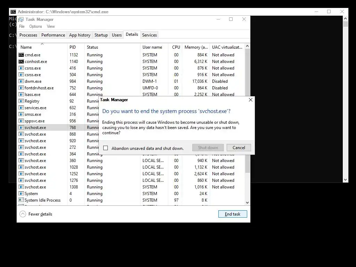Maximize the Task Manager window
This screenshot has height=267, width=356.
[231, 19]
